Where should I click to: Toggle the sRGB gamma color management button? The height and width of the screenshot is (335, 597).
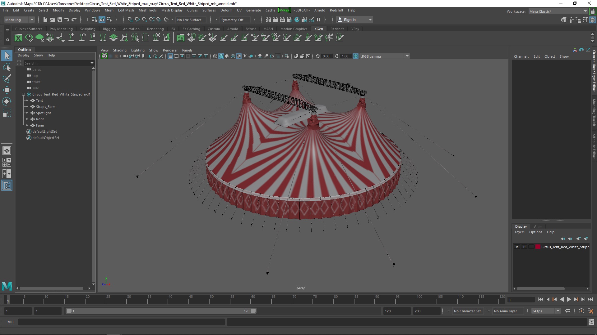[356, 56]
